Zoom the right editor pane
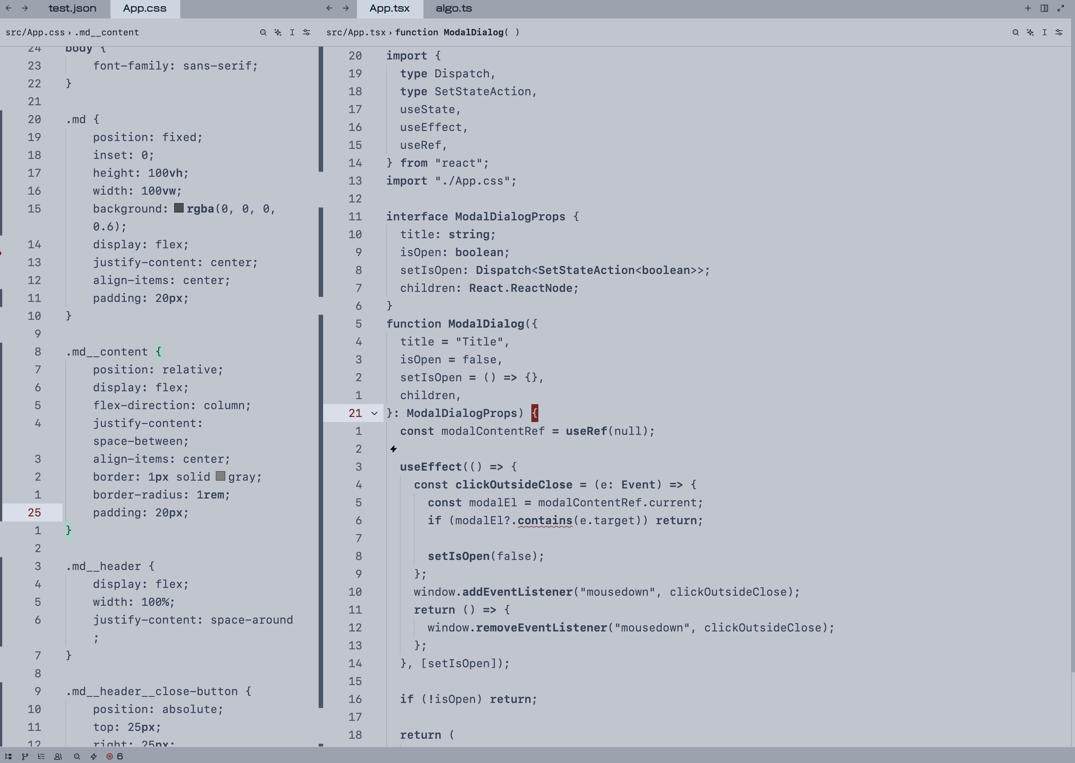The image size is (1075, 763). 1061,8
